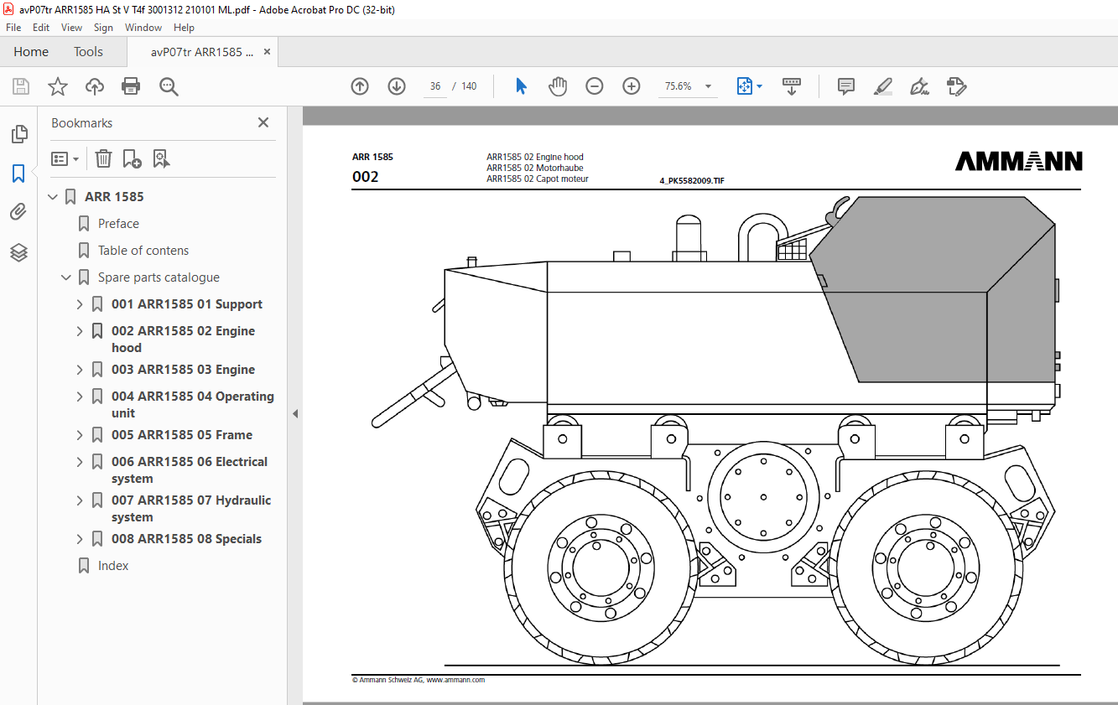Expand 007 ARR1585 07 Hydraulic system
Image resolution: width=1118 pixels, height=705 pixels.
tap(80, 500)
